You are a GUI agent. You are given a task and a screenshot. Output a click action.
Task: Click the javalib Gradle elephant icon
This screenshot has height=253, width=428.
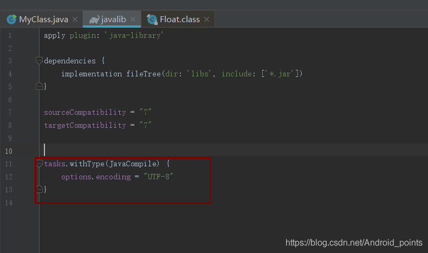[x=94, y=20]
